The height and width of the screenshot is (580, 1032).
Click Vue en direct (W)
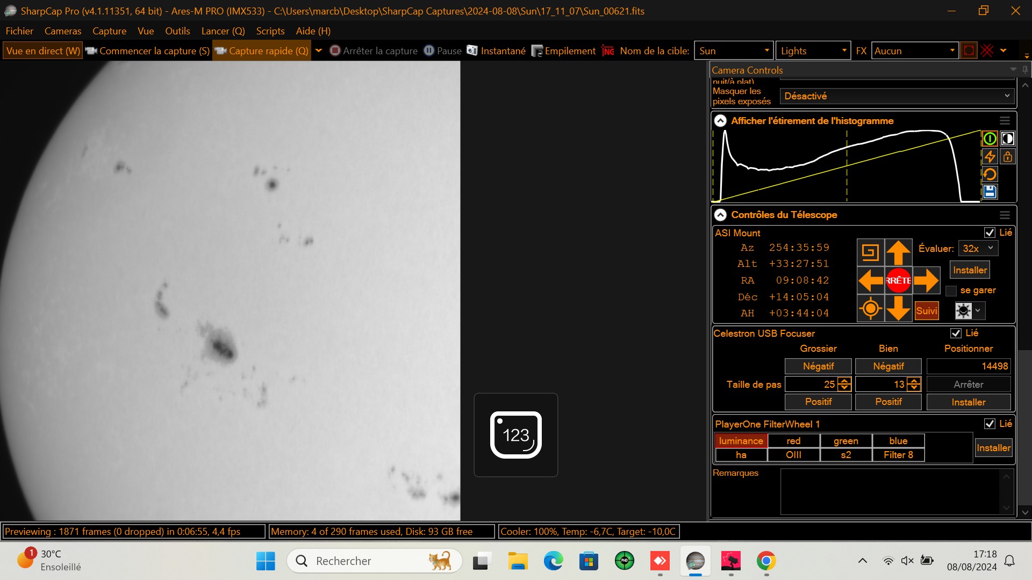(42, 50)
